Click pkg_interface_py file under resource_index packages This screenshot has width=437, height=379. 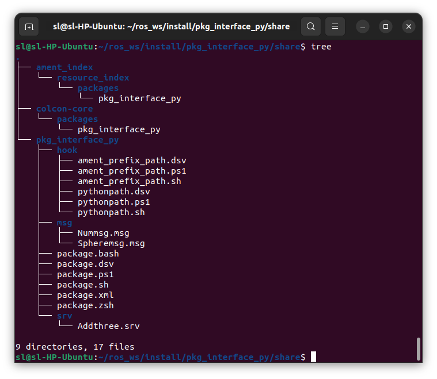click(140, 98)
